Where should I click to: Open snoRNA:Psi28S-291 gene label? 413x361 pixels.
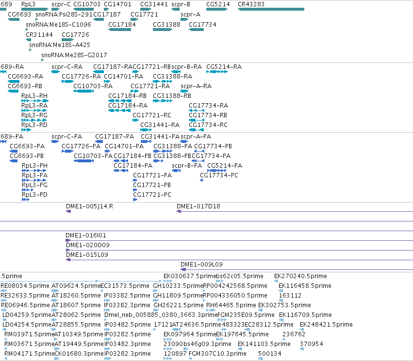[x=64, y=15]
